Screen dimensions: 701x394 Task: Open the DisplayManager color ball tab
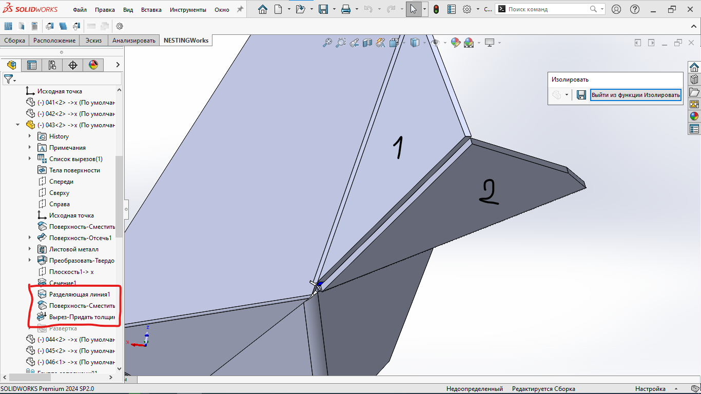(93, 65)
